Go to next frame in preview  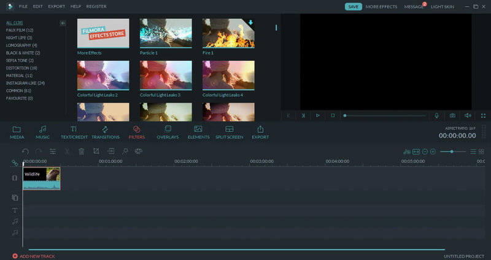[303, 115]
